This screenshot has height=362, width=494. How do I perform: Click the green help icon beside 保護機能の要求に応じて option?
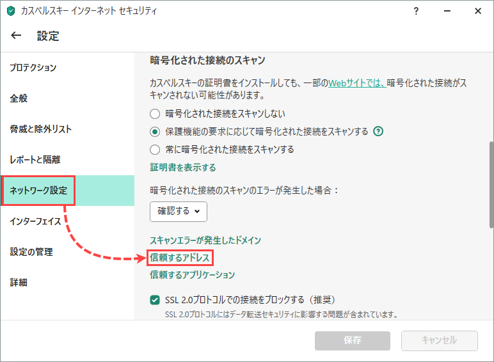point(378,131)
